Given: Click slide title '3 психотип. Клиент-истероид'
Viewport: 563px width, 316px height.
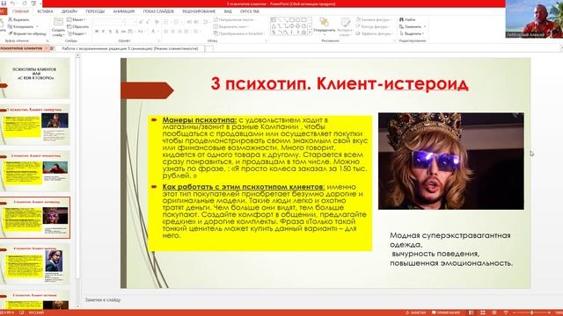Looking at the screenshot, I should 340,84.
